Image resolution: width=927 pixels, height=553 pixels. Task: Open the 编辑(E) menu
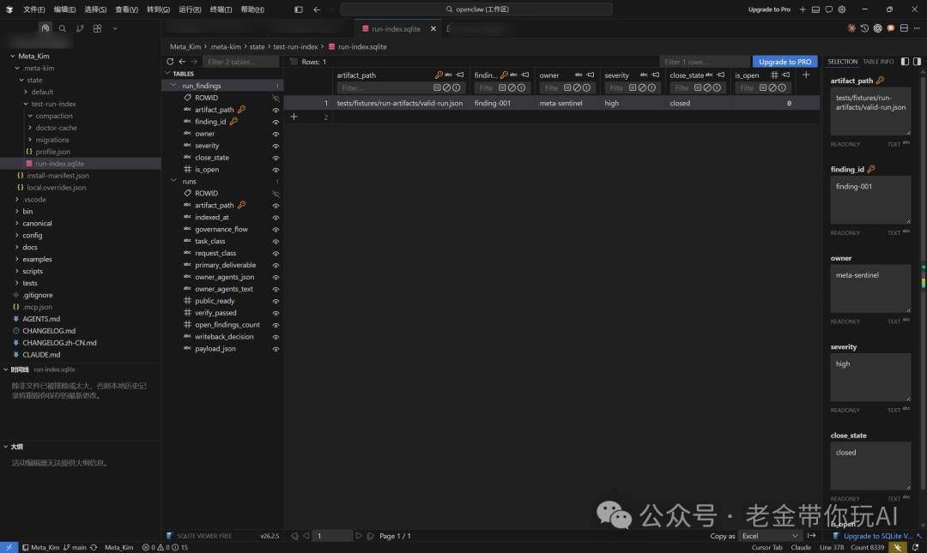point(64,9)
